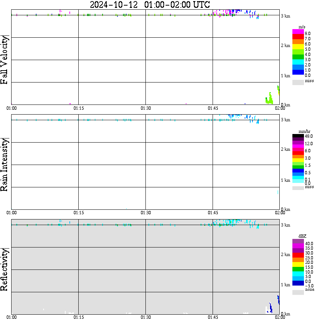Select the orange 6.0 m/s legend swatch
This screenshot has width=317, height=324.
tap(298, 42)
